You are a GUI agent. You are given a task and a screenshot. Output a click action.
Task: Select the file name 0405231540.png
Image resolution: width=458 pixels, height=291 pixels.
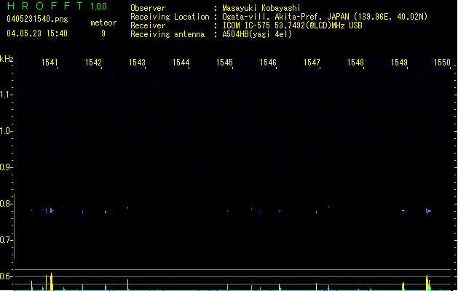pos(37,19)
